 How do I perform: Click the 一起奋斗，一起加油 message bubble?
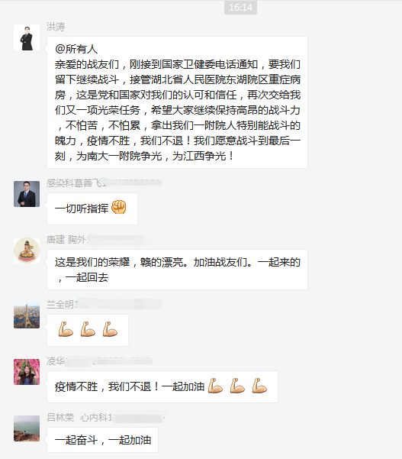click(102, 440)
